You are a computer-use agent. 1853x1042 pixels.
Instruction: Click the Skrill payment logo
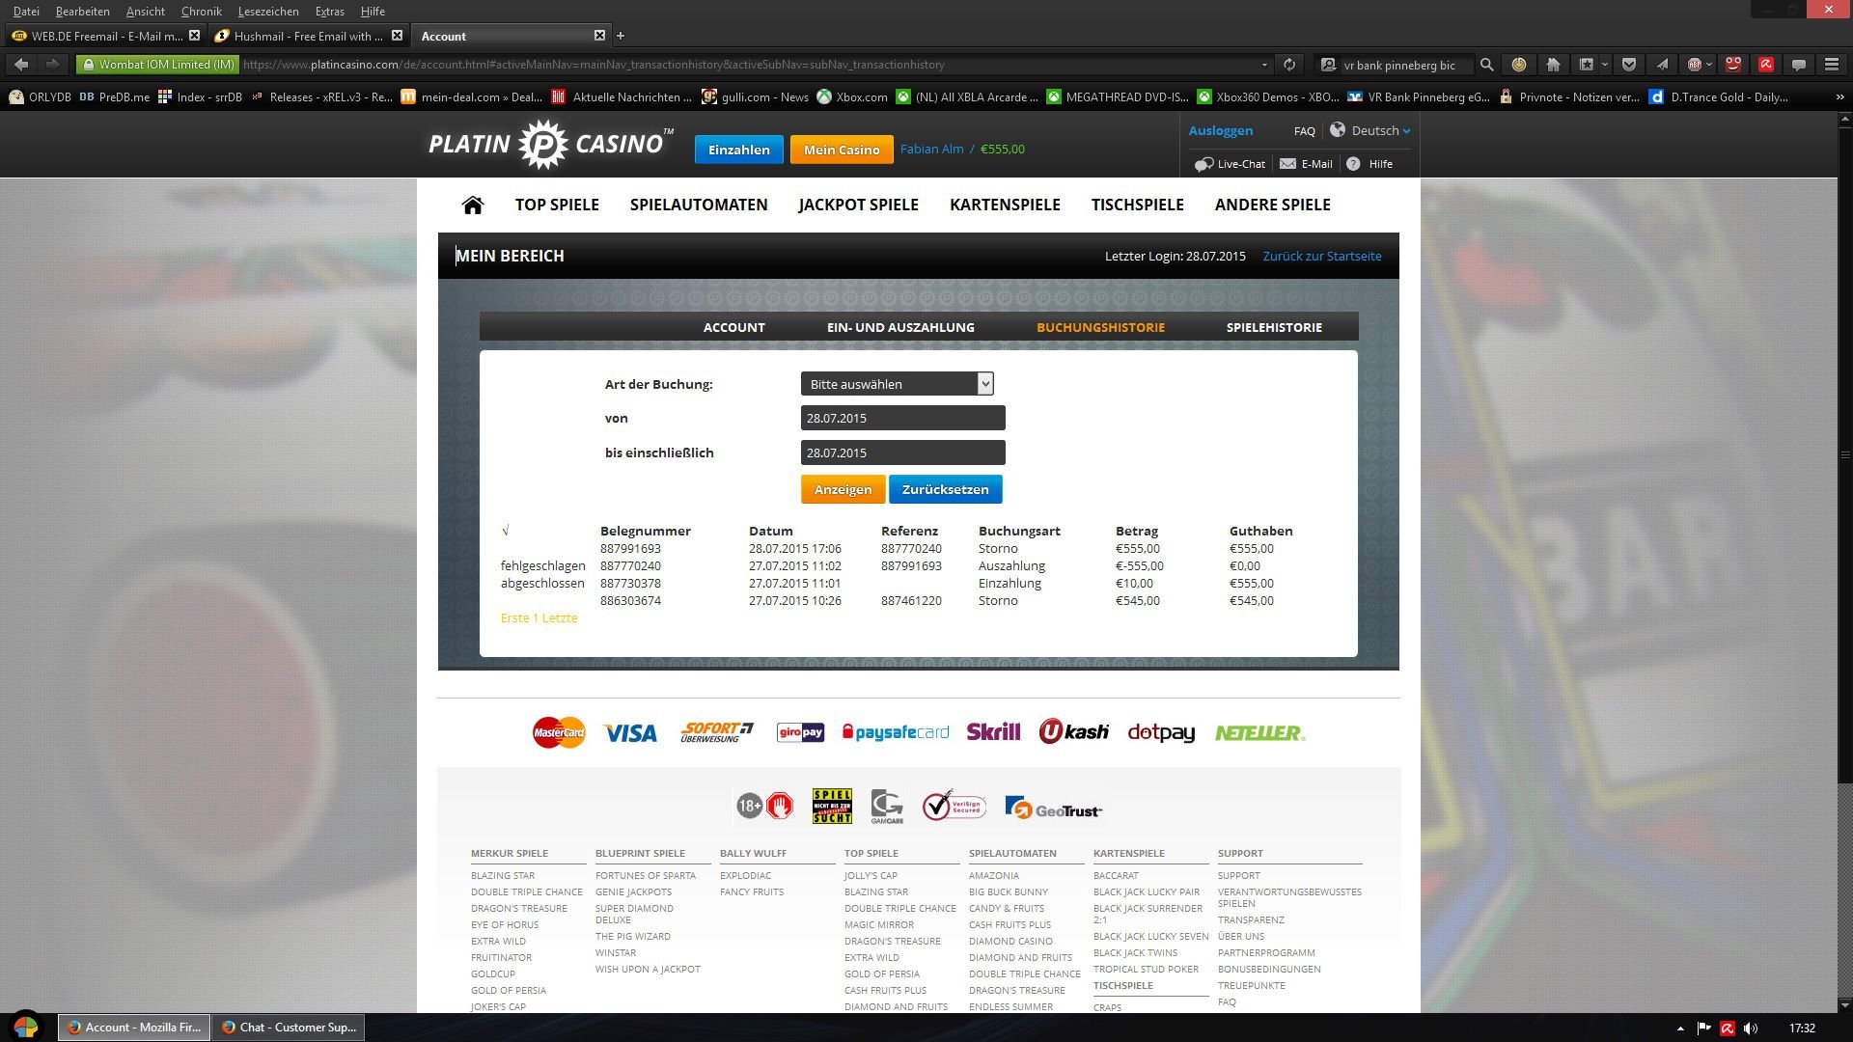pyautogui.click(x=993, y=732)
